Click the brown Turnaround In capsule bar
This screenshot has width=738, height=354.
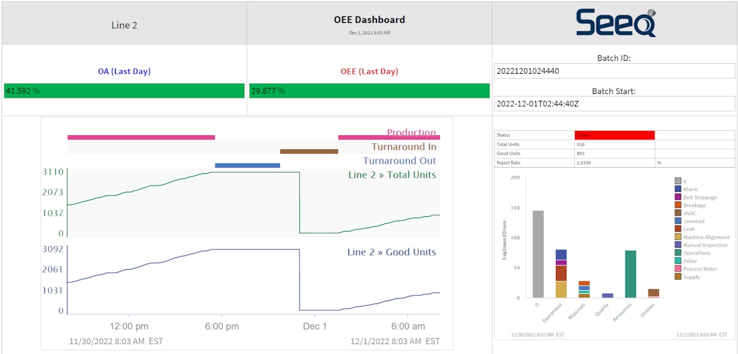[309, 151]
